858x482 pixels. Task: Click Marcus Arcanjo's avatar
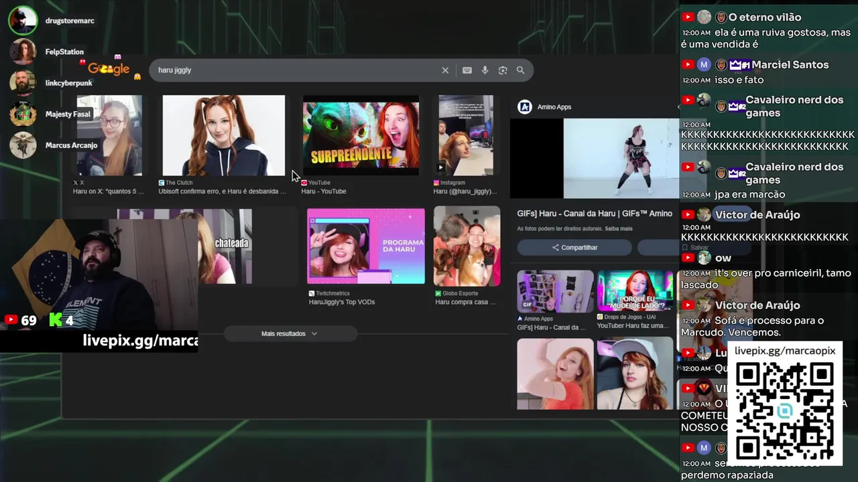[x=23, y=145]
